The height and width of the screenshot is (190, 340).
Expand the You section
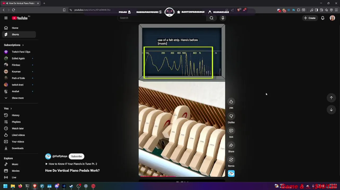click(x=8, y=108)
